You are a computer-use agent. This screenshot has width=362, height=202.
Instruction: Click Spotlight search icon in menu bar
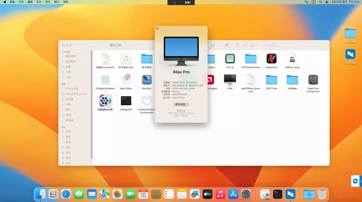(x=320, y=2)
